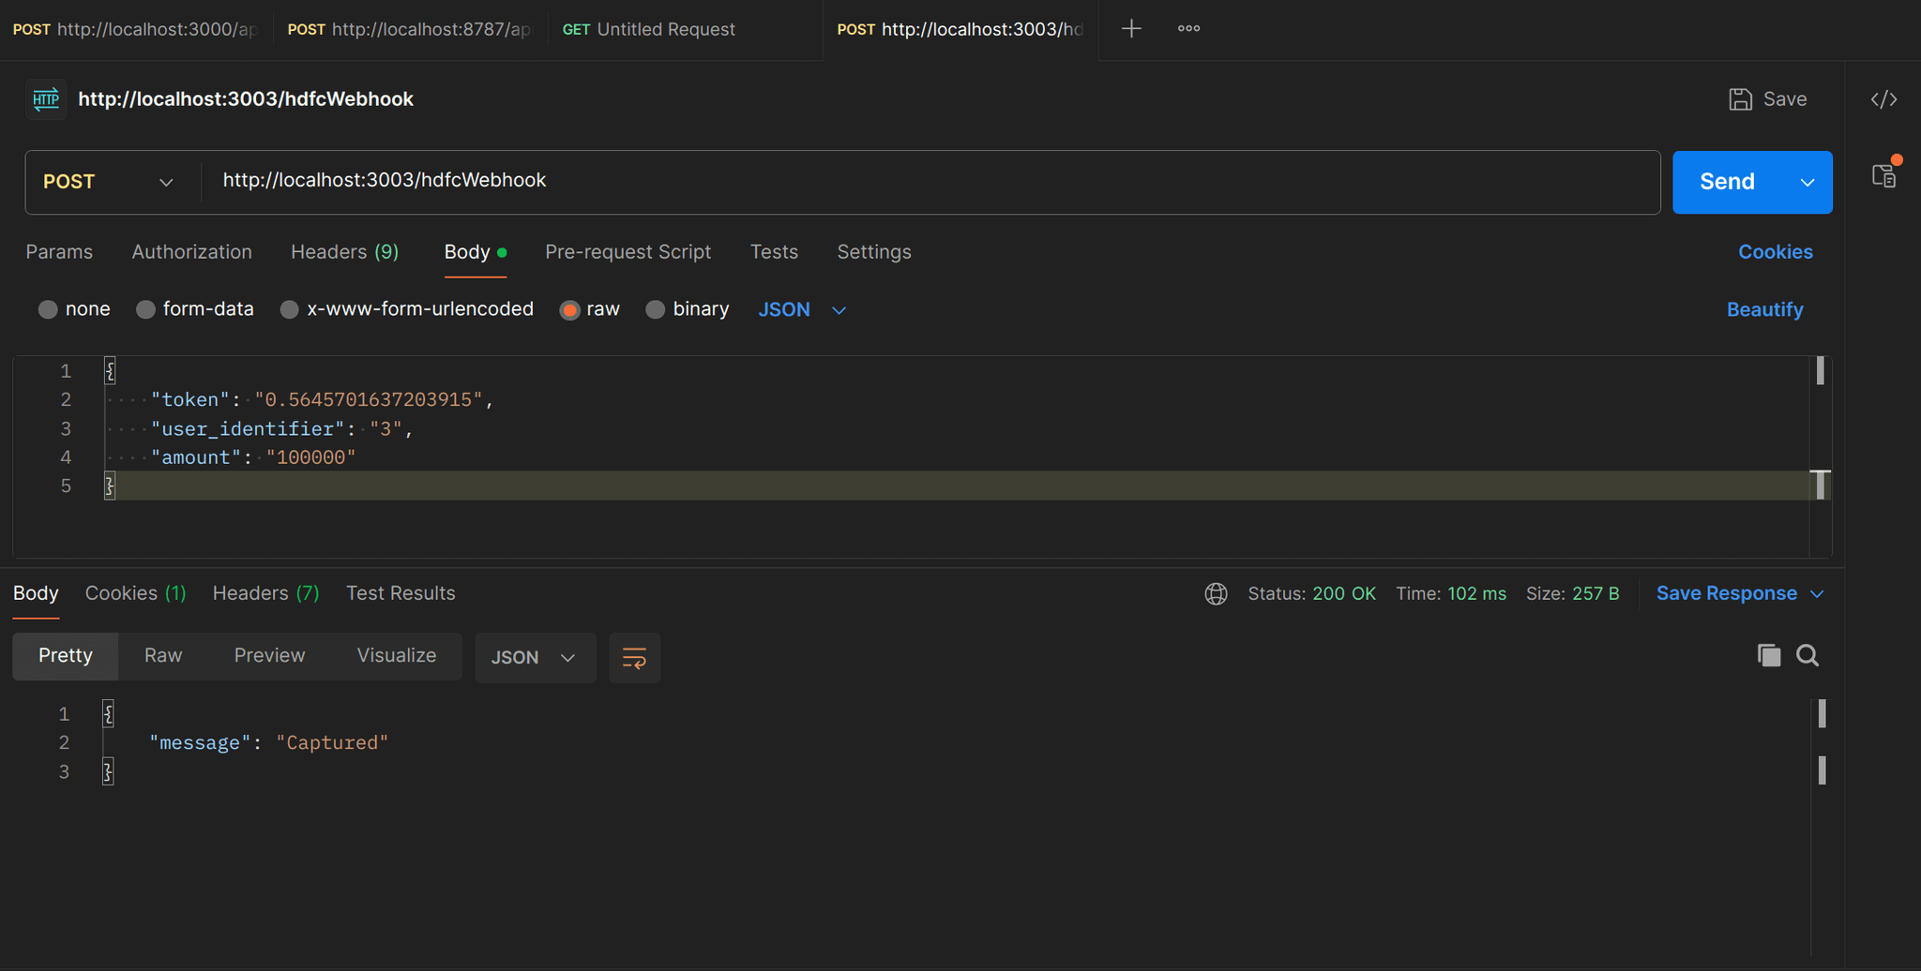
Task: Click the "amount" value "100000"
Action: (x=310, y=457)
